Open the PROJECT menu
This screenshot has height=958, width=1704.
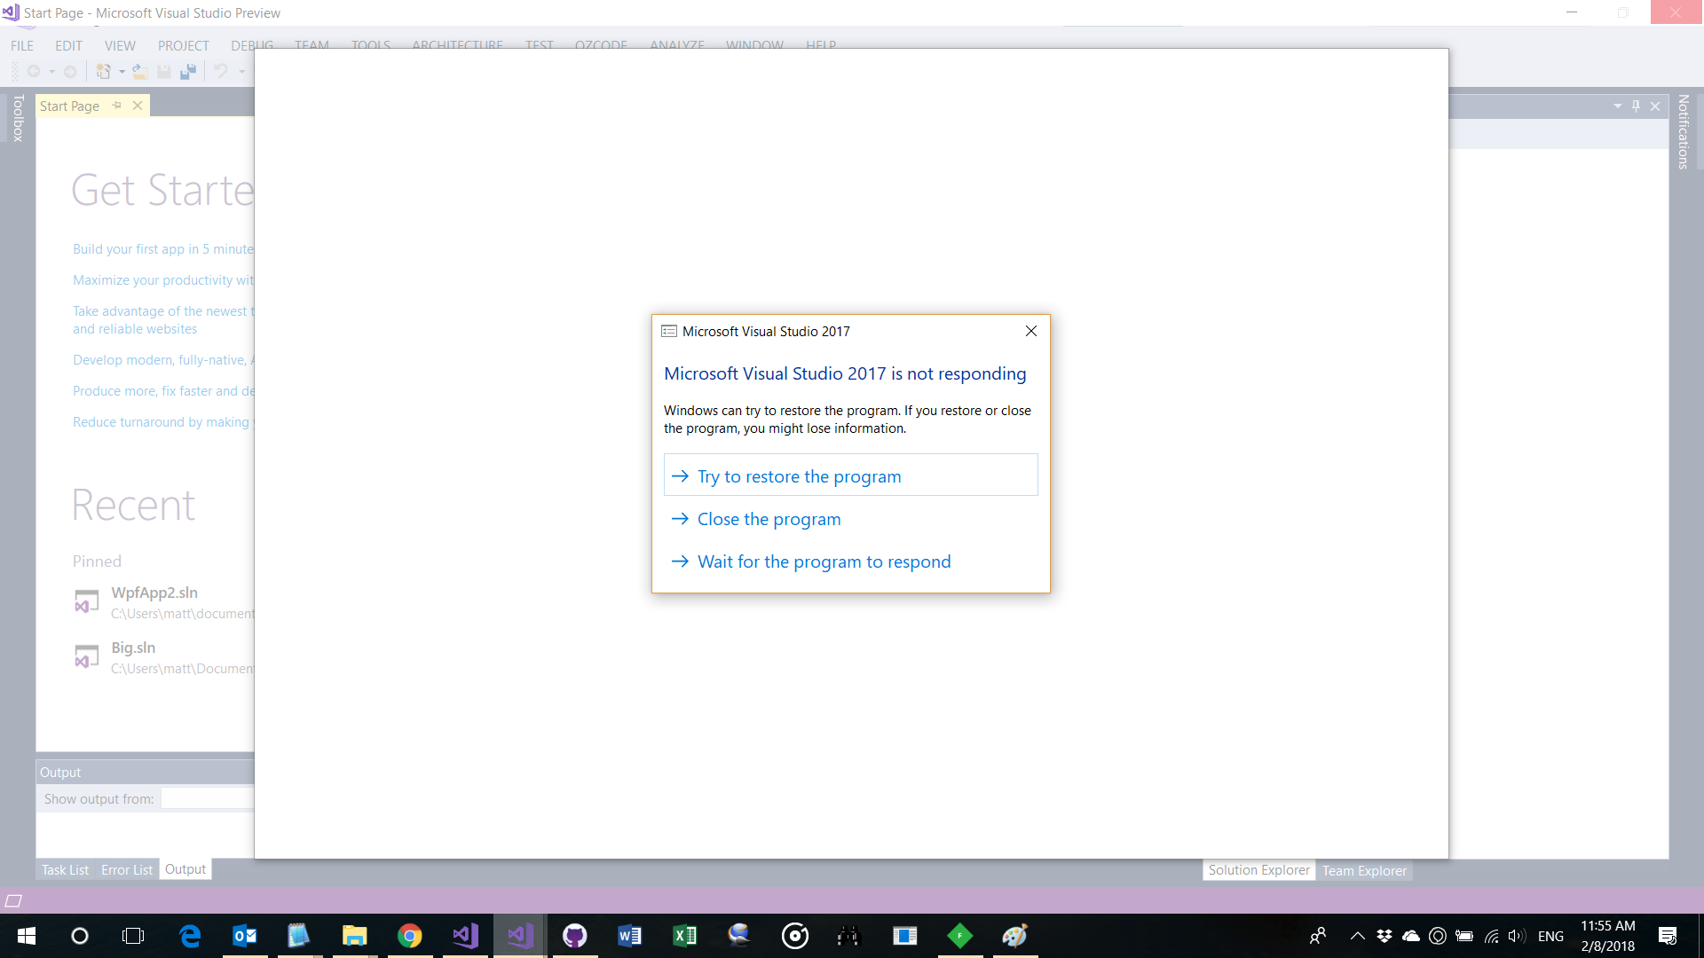coord(183,45)
